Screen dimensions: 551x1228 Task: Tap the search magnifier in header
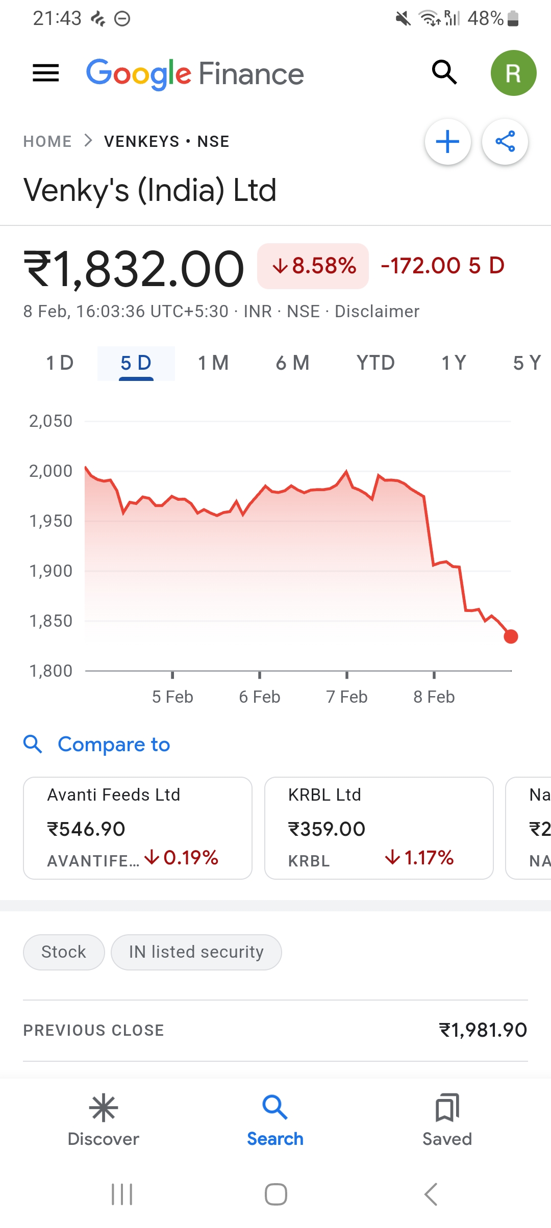point(444,72)
